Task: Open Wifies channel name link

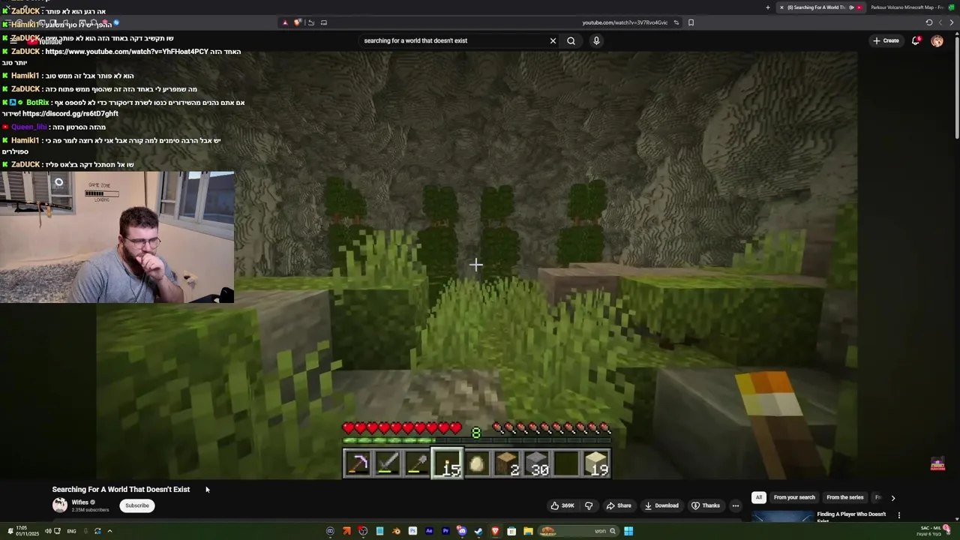Action: (80, 502)
